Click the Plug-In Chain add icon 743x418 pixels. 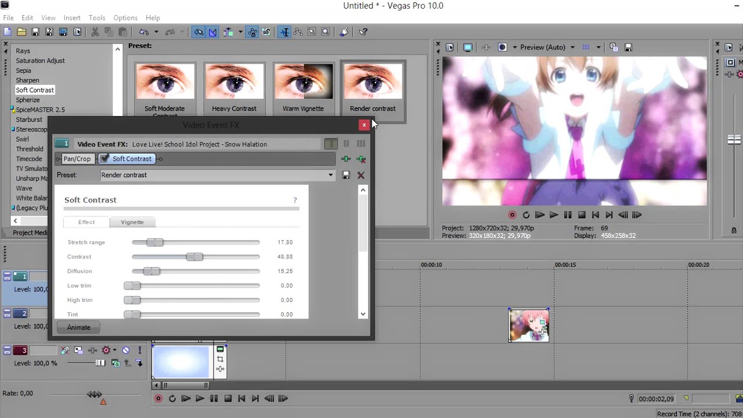346,159
